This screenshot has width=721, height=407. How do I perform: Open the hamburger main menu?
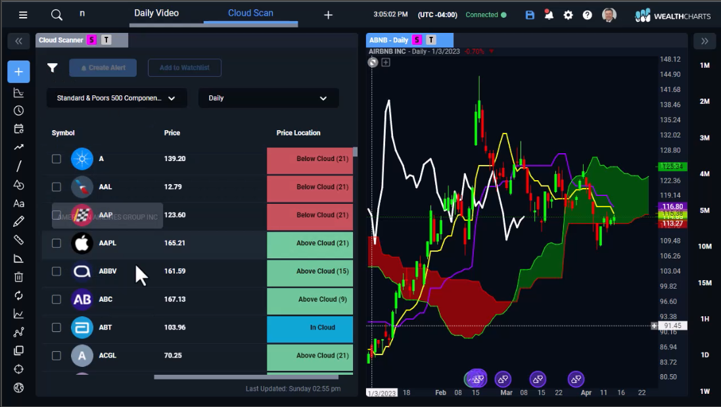pos(23,15)
